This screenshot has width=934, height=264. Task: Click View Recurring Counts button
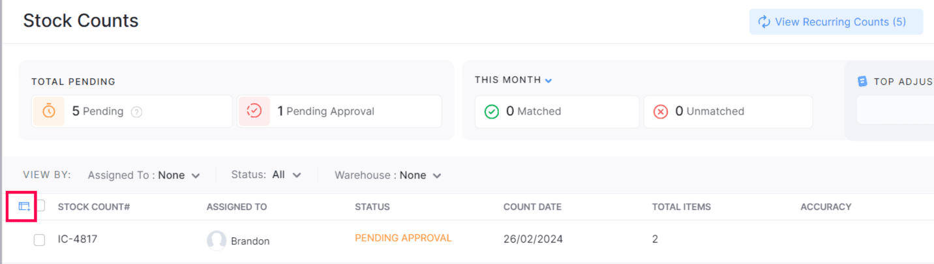pyautogui.click(x=836, y=22)
